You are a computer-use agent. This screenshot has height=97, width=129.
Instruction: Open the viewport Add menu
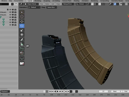(53, 4)
